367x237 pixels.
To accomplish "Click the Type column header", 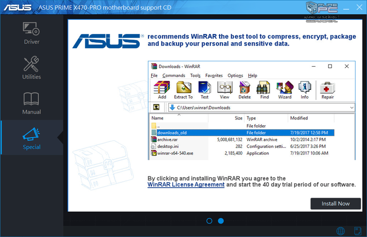I will (266, 118).
